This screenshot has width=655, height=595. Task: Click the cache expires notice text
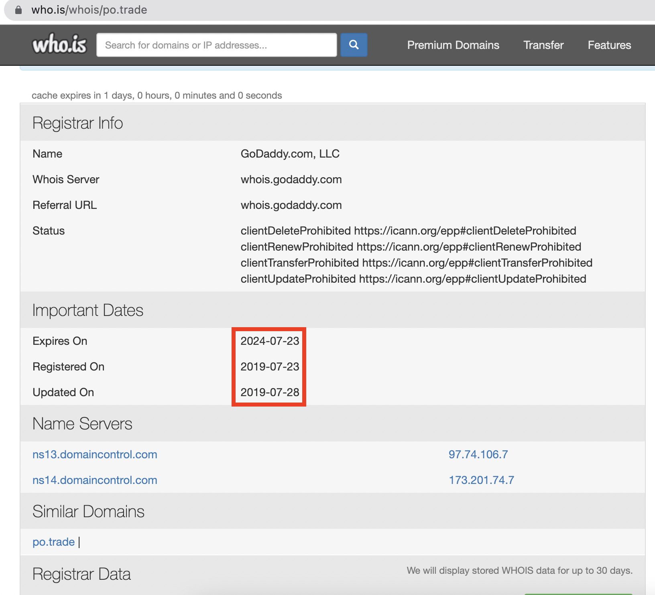[157, 95]
